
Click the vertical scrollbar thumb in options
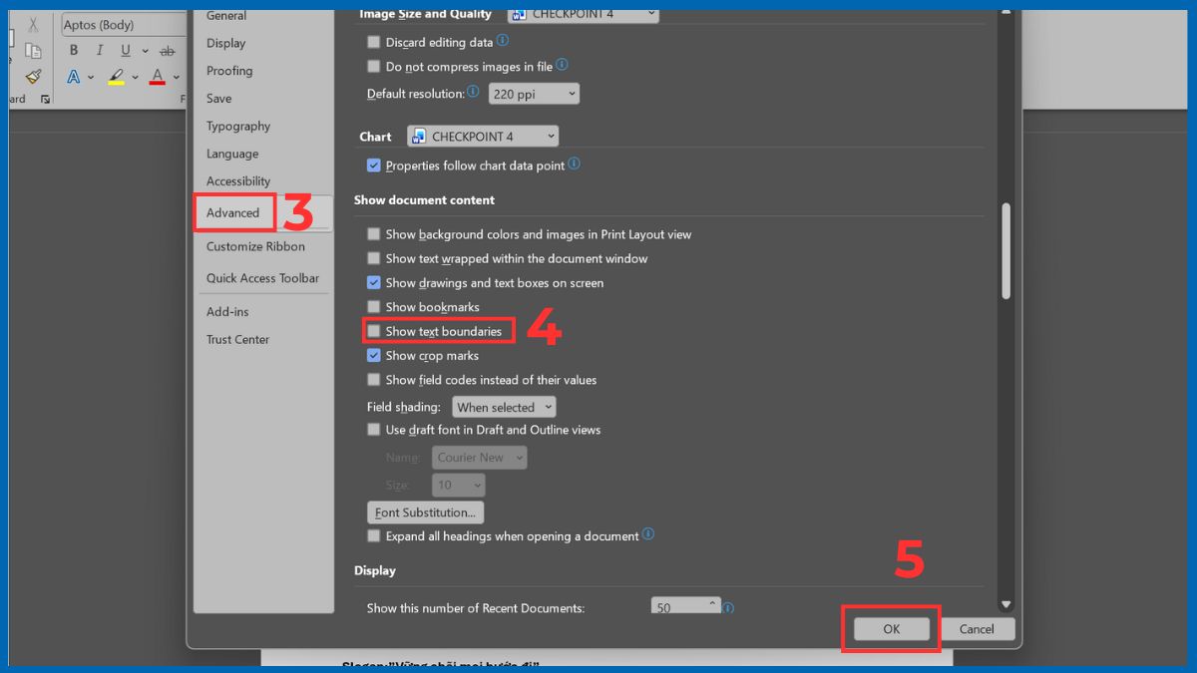[1005, 251]
